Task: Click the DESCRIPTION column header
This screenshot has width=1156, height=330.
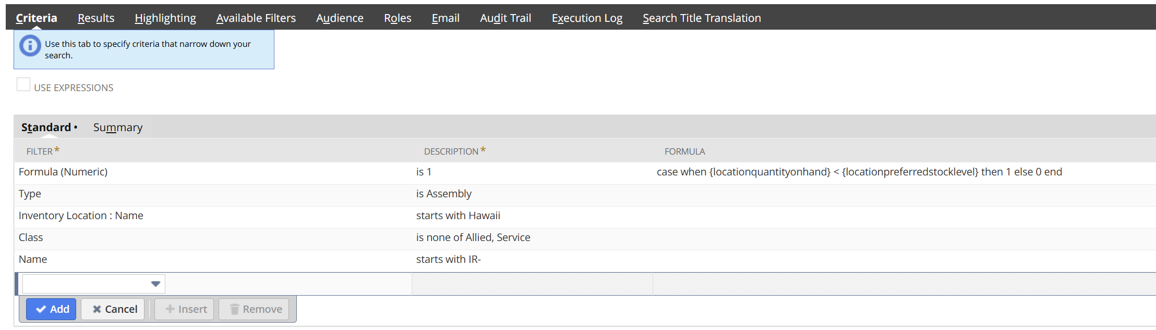Action: click(451, 151)
